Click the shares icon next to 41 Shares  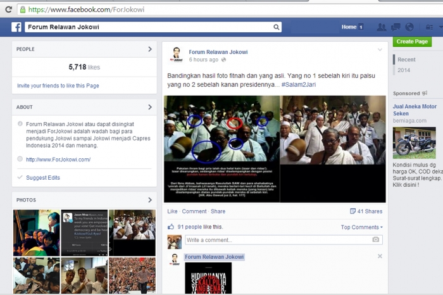(353, 211)
